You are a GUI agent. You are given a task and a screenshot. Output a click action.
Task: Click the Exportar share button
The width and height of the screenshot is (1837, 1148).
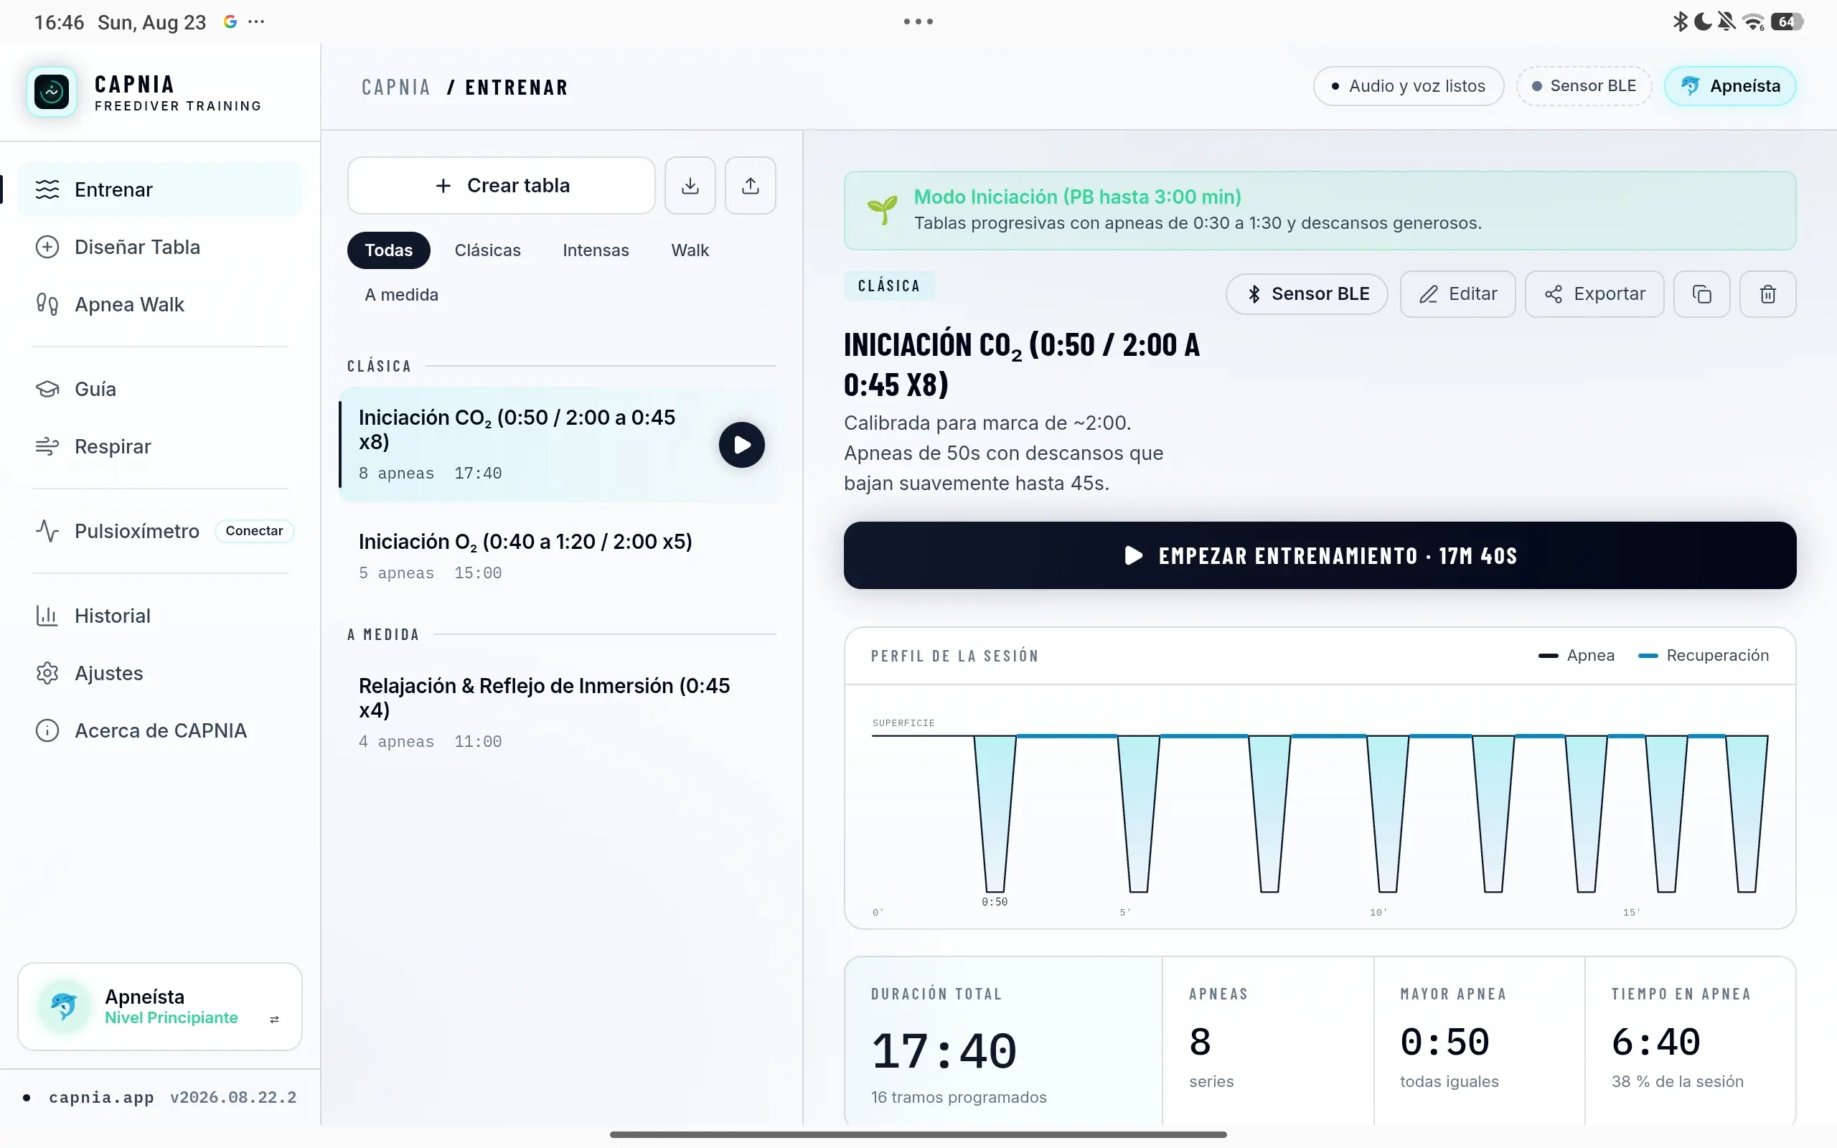1594,294
